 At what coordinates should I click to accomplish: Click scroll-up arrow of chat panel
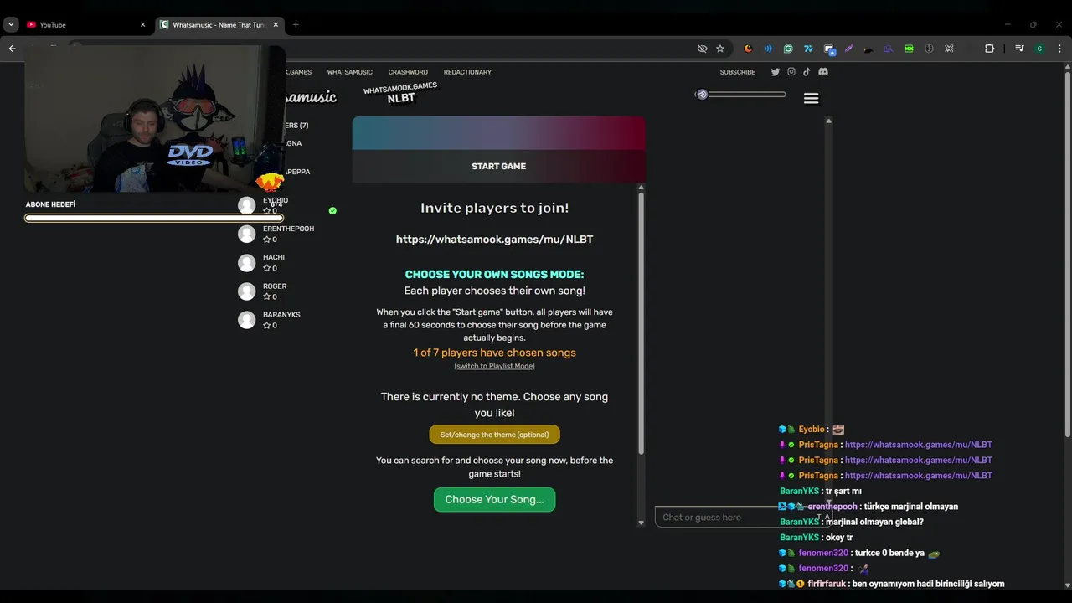[x=828, y=121]
